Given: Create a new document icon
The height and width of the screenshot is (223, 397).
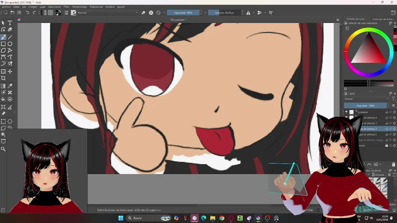Looking at the screenshot, I should pos(6,13).
